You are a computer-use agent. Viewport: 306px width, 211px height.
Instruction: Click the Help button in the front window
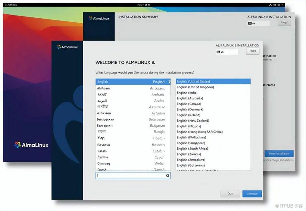(x=252, y=51)
